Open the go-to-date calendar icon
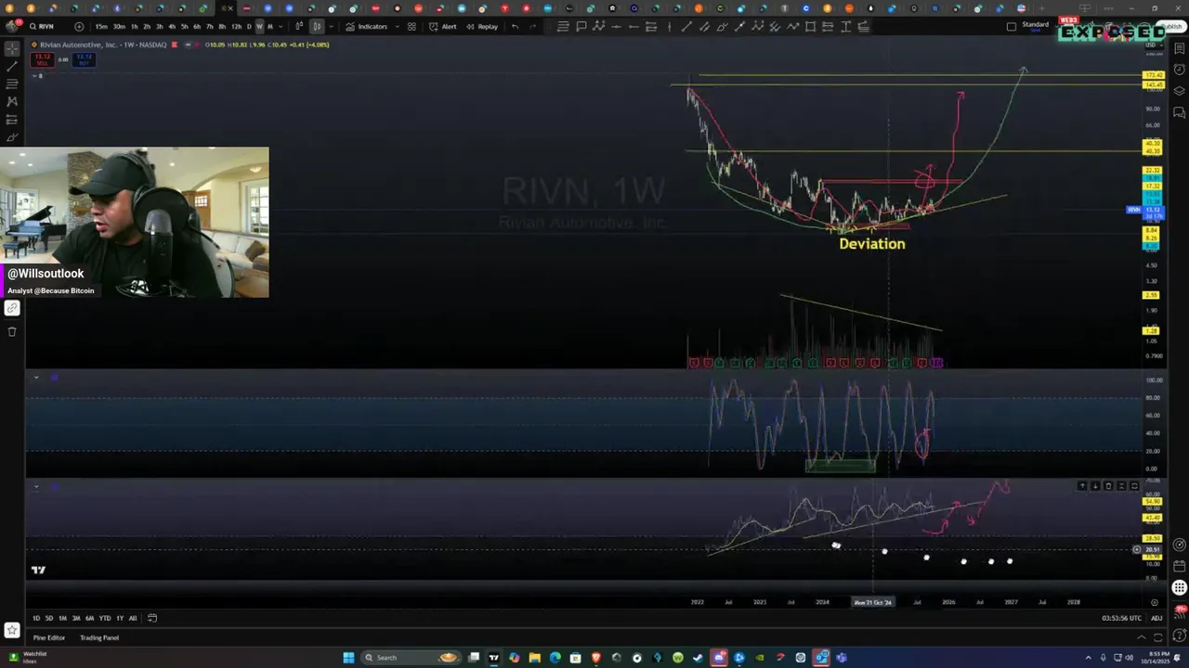The width and height of the screenshot is (1189, 668). [152, 618]
